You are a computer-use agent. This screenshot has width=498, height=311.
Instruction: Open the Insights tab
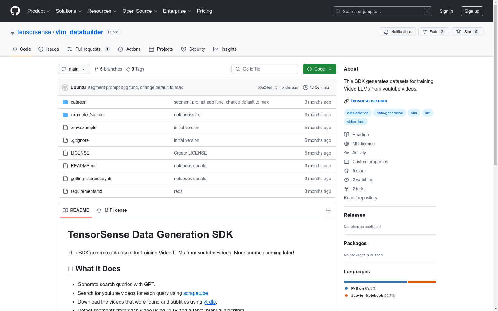[x=225, y=49]
